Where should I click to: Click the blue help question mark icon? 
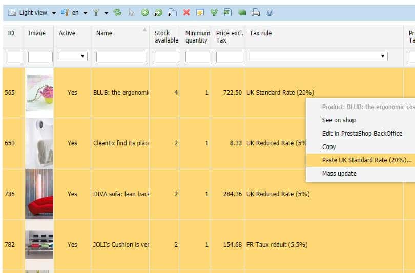click(269, 13)
